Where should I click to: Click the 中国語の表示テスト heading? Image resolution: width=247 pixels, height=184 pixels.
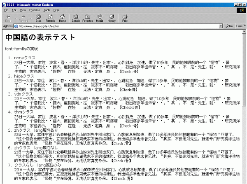coord(40,37)
